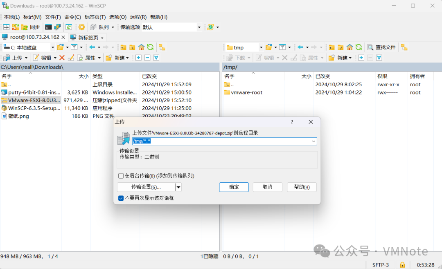The height and width of the screenshot is (269, 442).
Task: Click the Compare Directories icon in the top toolbar
Action: click(x=7, y=27)
